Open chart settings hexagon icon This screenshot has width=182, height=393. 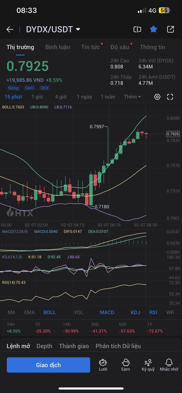tap(157, 97)
